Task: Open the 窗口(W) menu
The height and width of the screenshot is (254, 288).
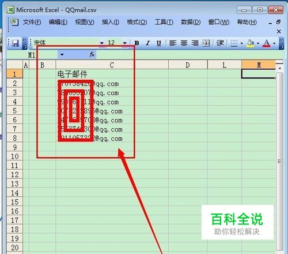Action: [x=219, y=23]
